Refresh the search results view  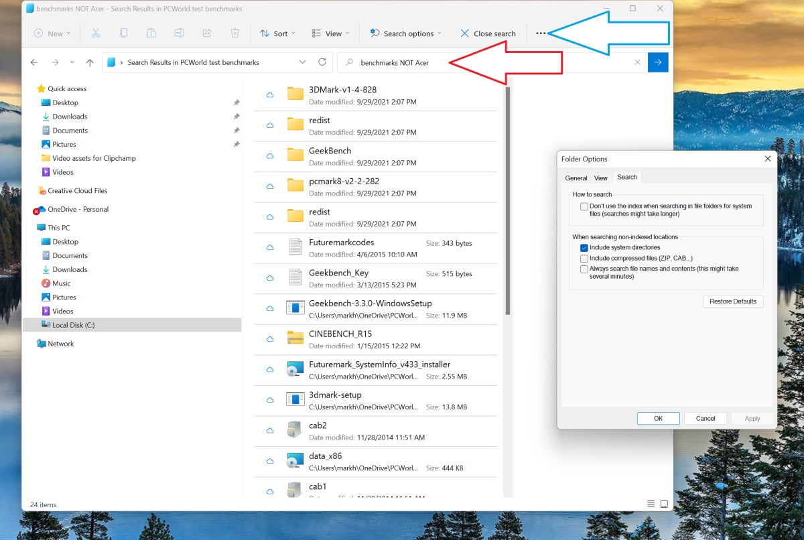pyautogui.click(x=322, y=62)
